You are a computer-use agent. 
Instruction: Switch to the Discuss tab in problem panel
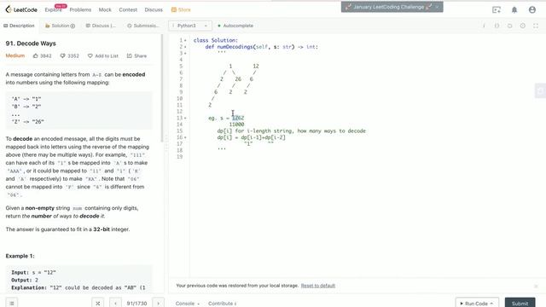click(101, 26)
